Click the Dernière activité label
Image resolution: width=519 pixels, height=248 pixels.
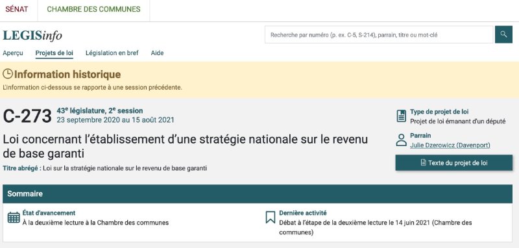pyautogui.click(x=303, y=213)
